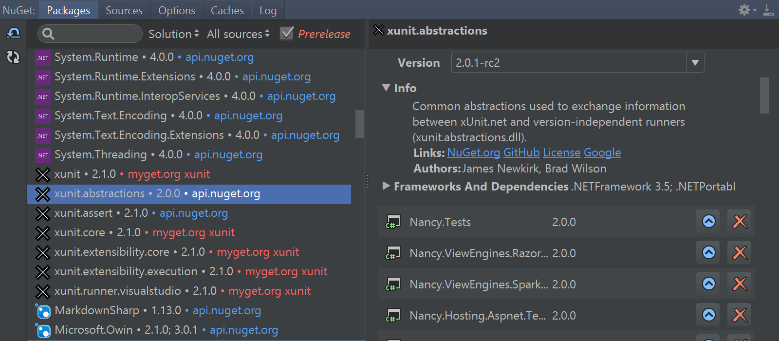Screen dimensions: 779x341
Task: Select the System.Runtime.Extensions package row
Action: [189, 77]
